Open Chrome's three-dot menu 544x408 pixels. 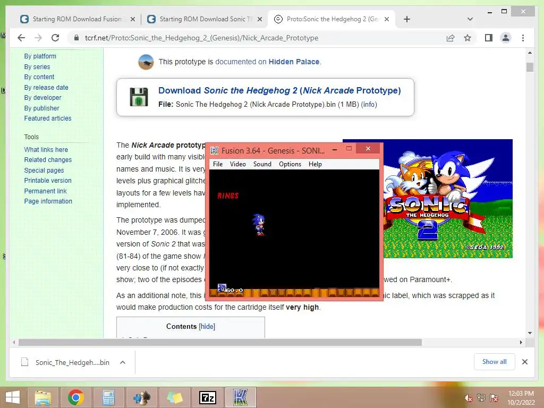pyautogui.click(x=523, y=38)
